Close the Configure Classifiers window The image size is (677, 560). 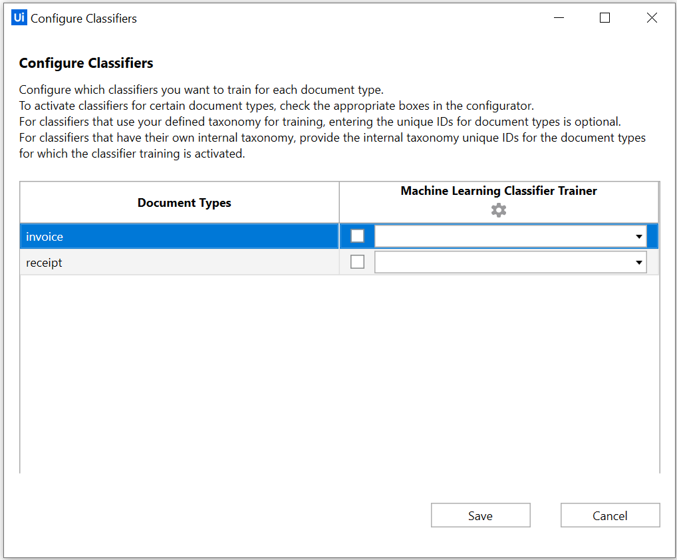coord(652,18)
